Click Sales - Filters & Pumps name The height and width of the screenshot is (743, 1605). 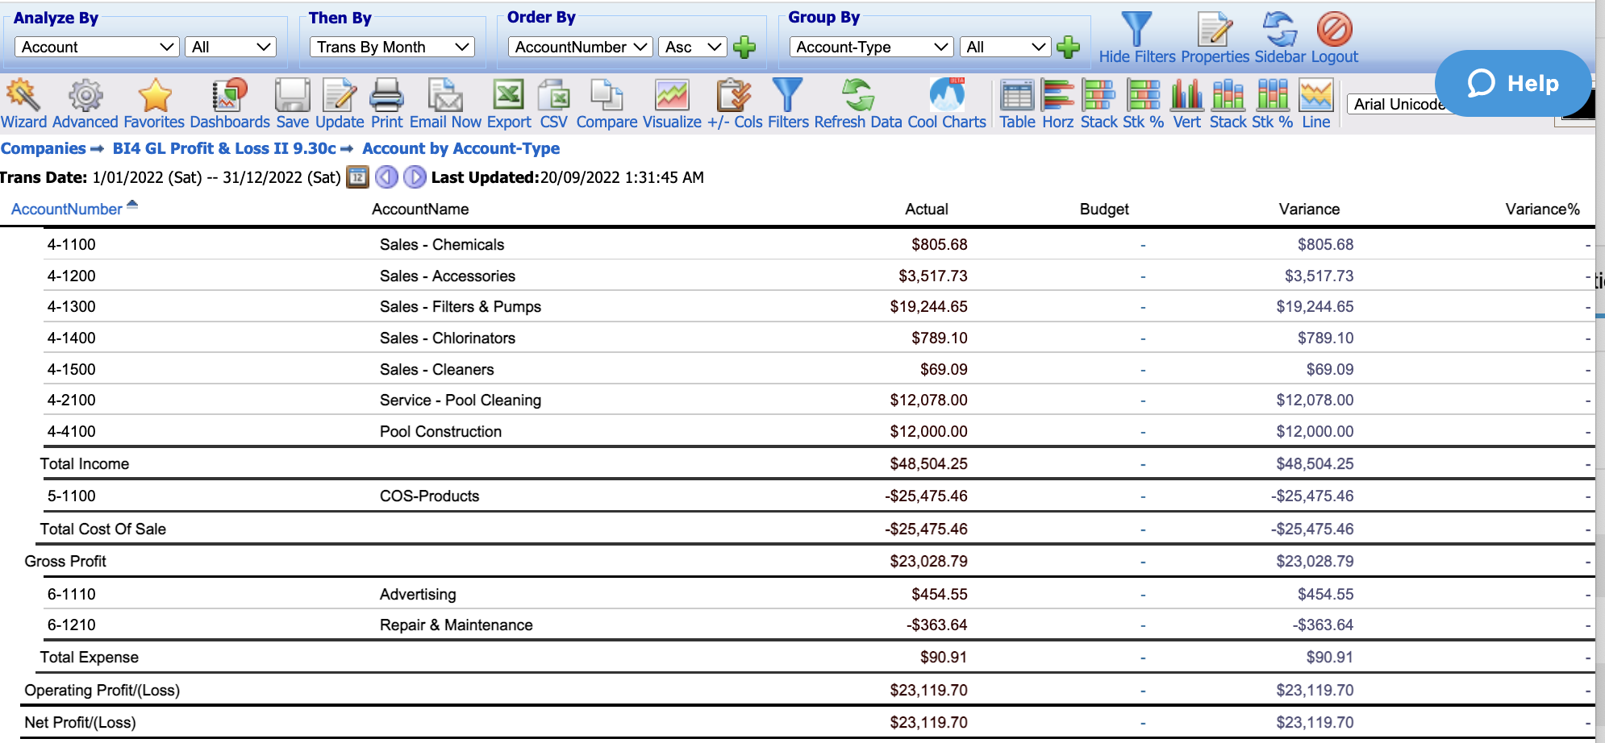(x=461, y=306)
